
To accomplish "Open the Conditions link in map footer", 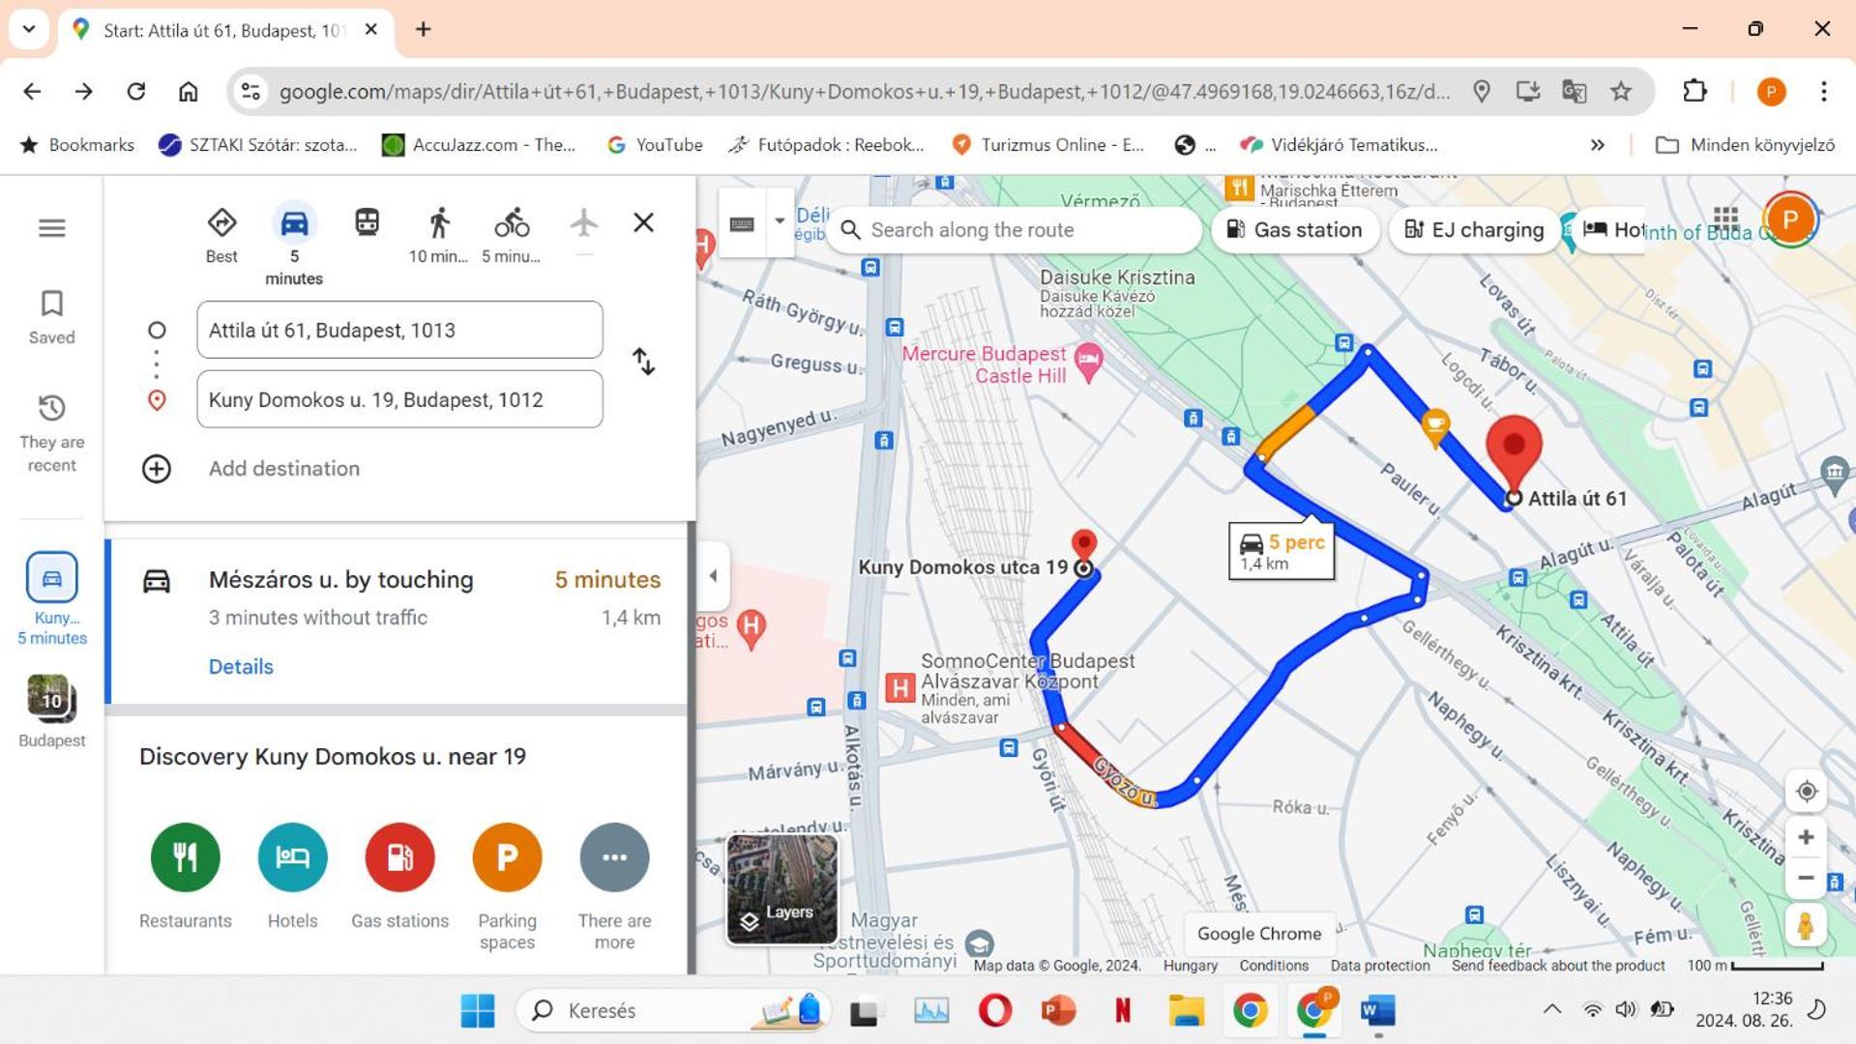I will click(1274, 966).
